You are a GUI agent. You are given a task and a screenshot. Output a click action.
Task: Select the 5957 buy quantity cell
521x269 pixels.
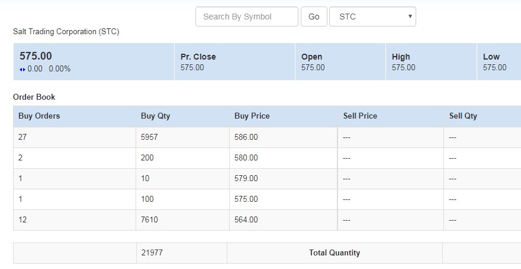(150, 137)
